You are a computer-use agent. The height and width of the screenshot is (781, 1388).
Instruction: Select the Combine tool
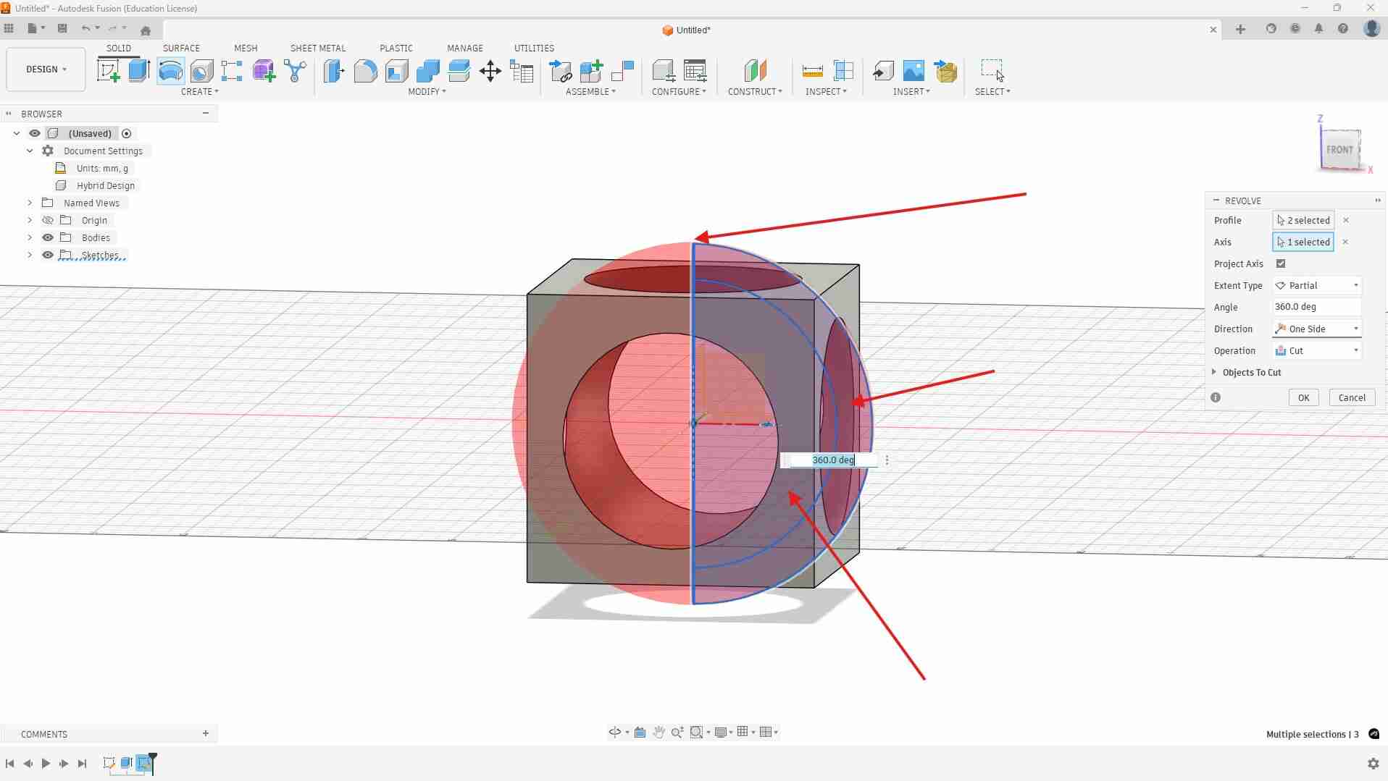click(427, 71)
